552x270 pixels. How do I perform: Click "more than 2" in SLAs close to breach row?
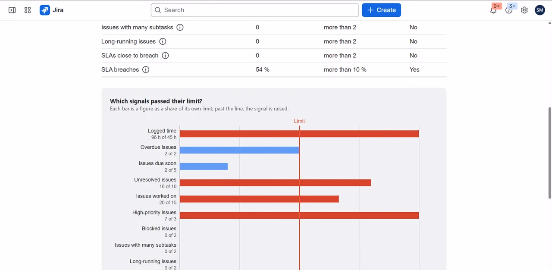pyautogui.click(x=340, y=56)
